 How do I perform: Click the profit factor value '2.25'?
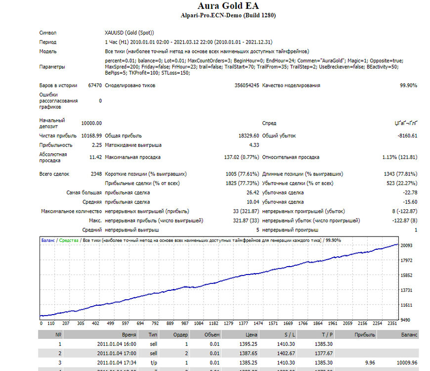click(x=97, y=145)
